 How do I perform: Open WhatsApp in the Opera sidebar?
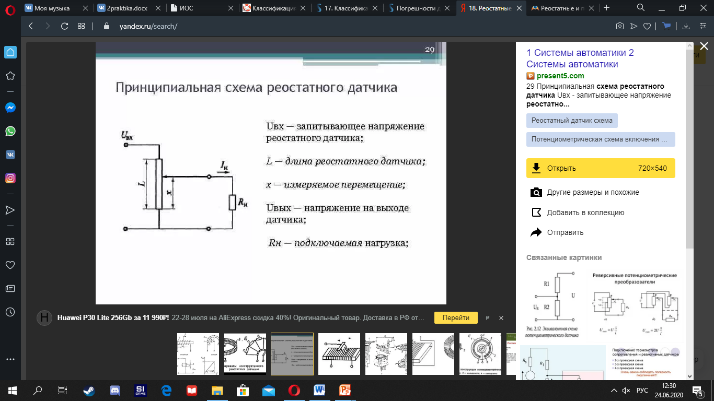click(x=10, y=131)
